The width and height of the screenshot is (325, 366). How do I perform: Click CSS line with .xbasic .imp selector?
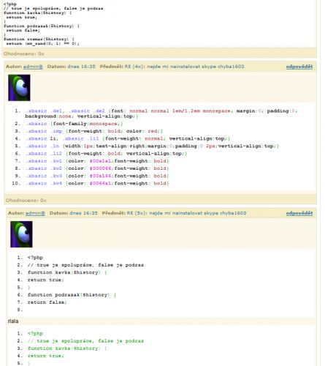point(94,131)
